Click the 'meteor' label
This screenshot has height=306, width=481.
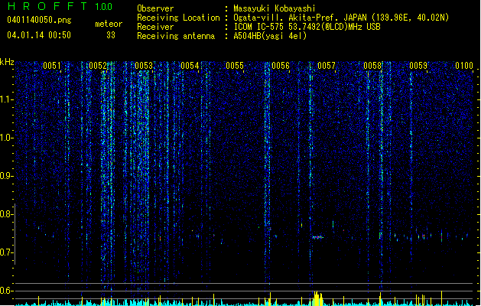109,24
